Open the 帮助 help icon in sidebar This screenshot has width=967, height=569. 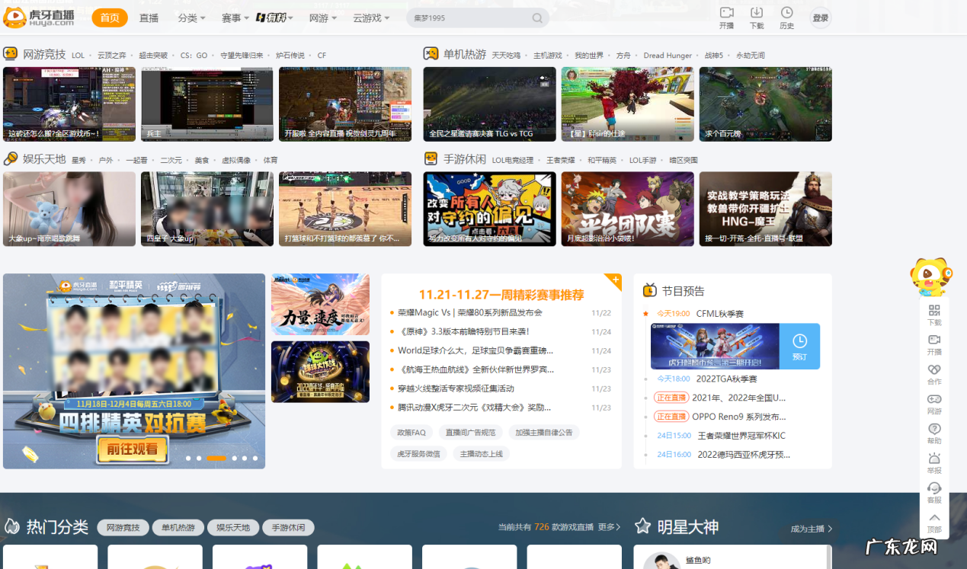click(x=934, y=429)
